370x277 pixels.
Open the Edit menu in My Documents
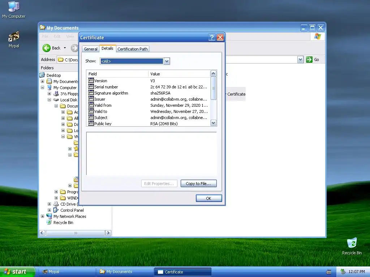pos(57,36)
